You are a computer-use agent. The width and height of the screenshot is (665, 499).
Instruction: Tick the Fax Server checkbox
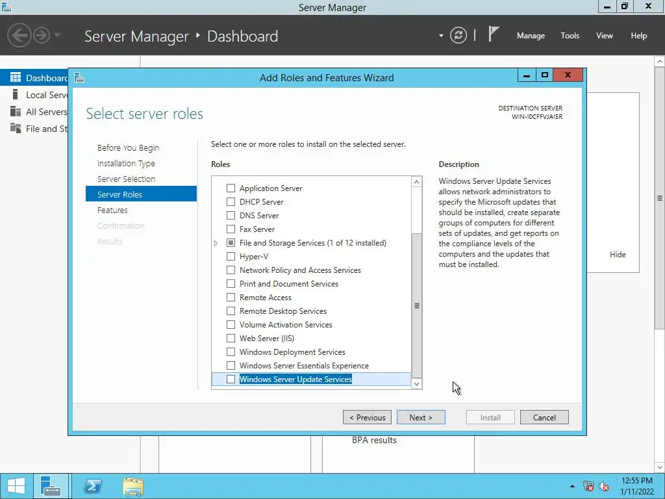pos(231,229)
